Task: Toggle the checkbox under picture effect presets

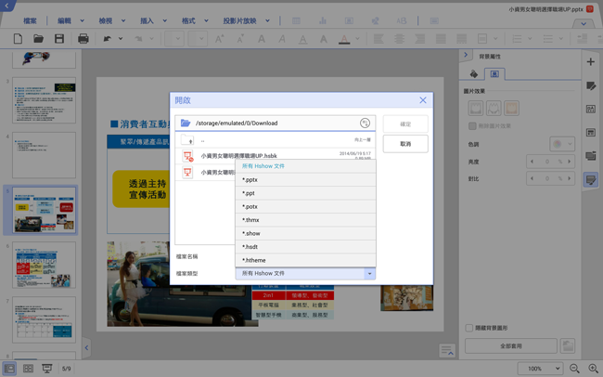Action: coord(472,126)
